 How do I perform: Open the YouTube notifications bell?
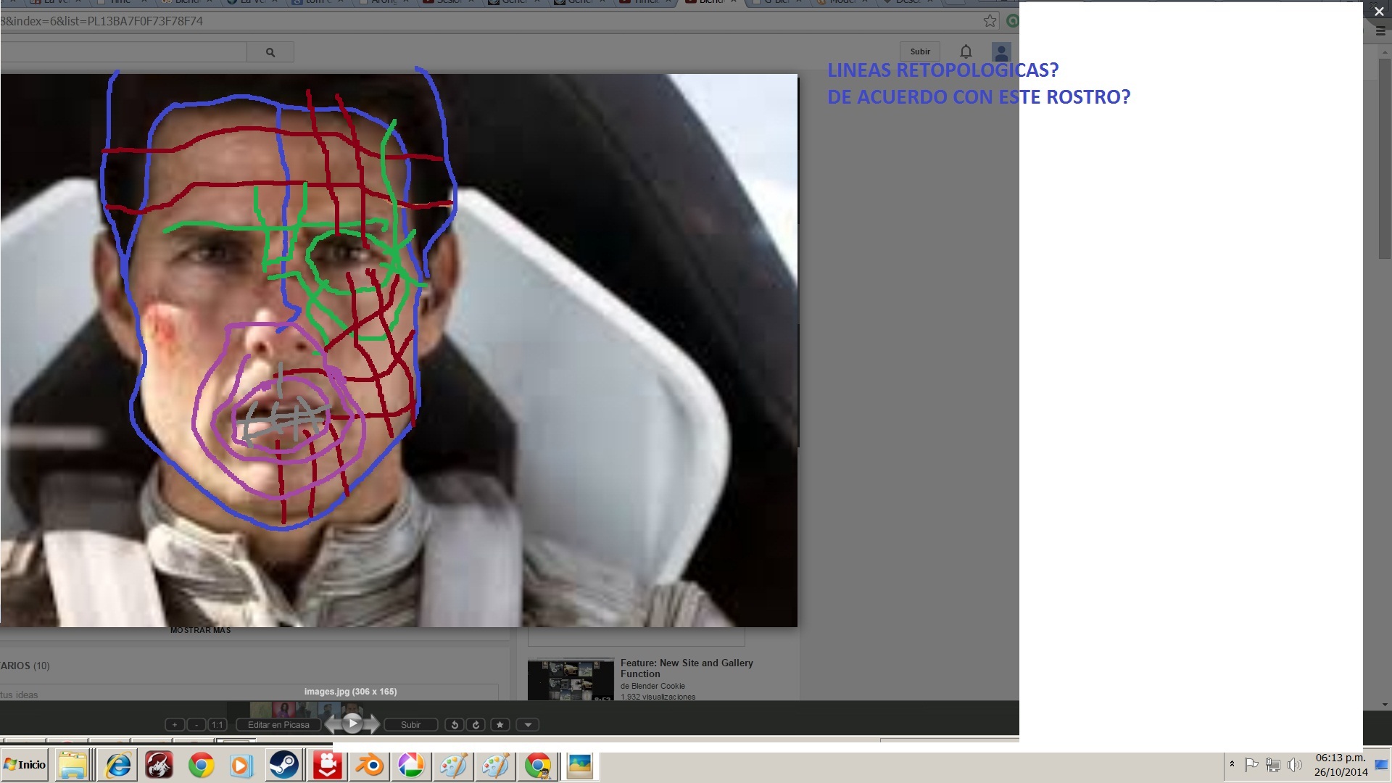966,51
